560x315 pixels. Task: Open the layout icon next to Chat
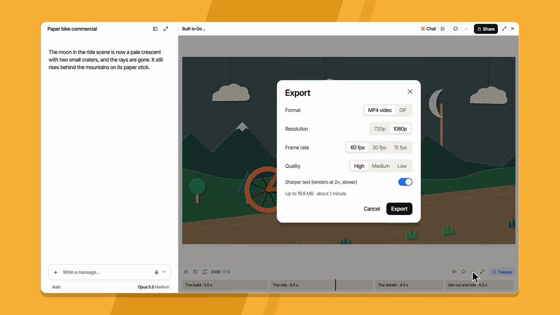[x=442, y=29]
